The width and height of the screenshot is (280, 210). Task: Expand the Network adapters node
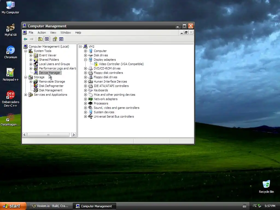point(85,99)
